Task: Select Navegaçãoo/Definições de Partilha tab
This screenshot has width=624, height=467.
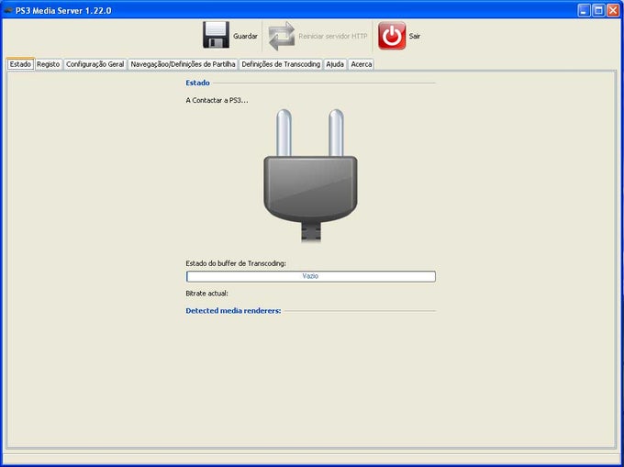Action: pos(183,64)
